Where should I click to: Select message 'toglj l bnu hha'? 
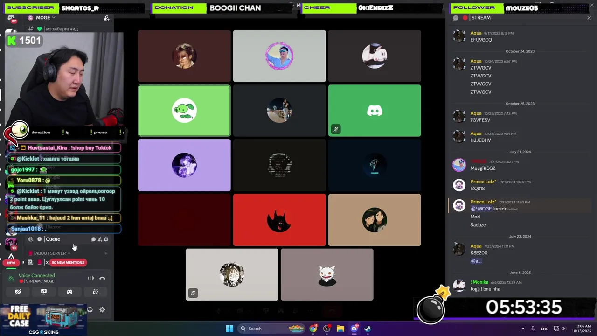click(x=485, y=289)
